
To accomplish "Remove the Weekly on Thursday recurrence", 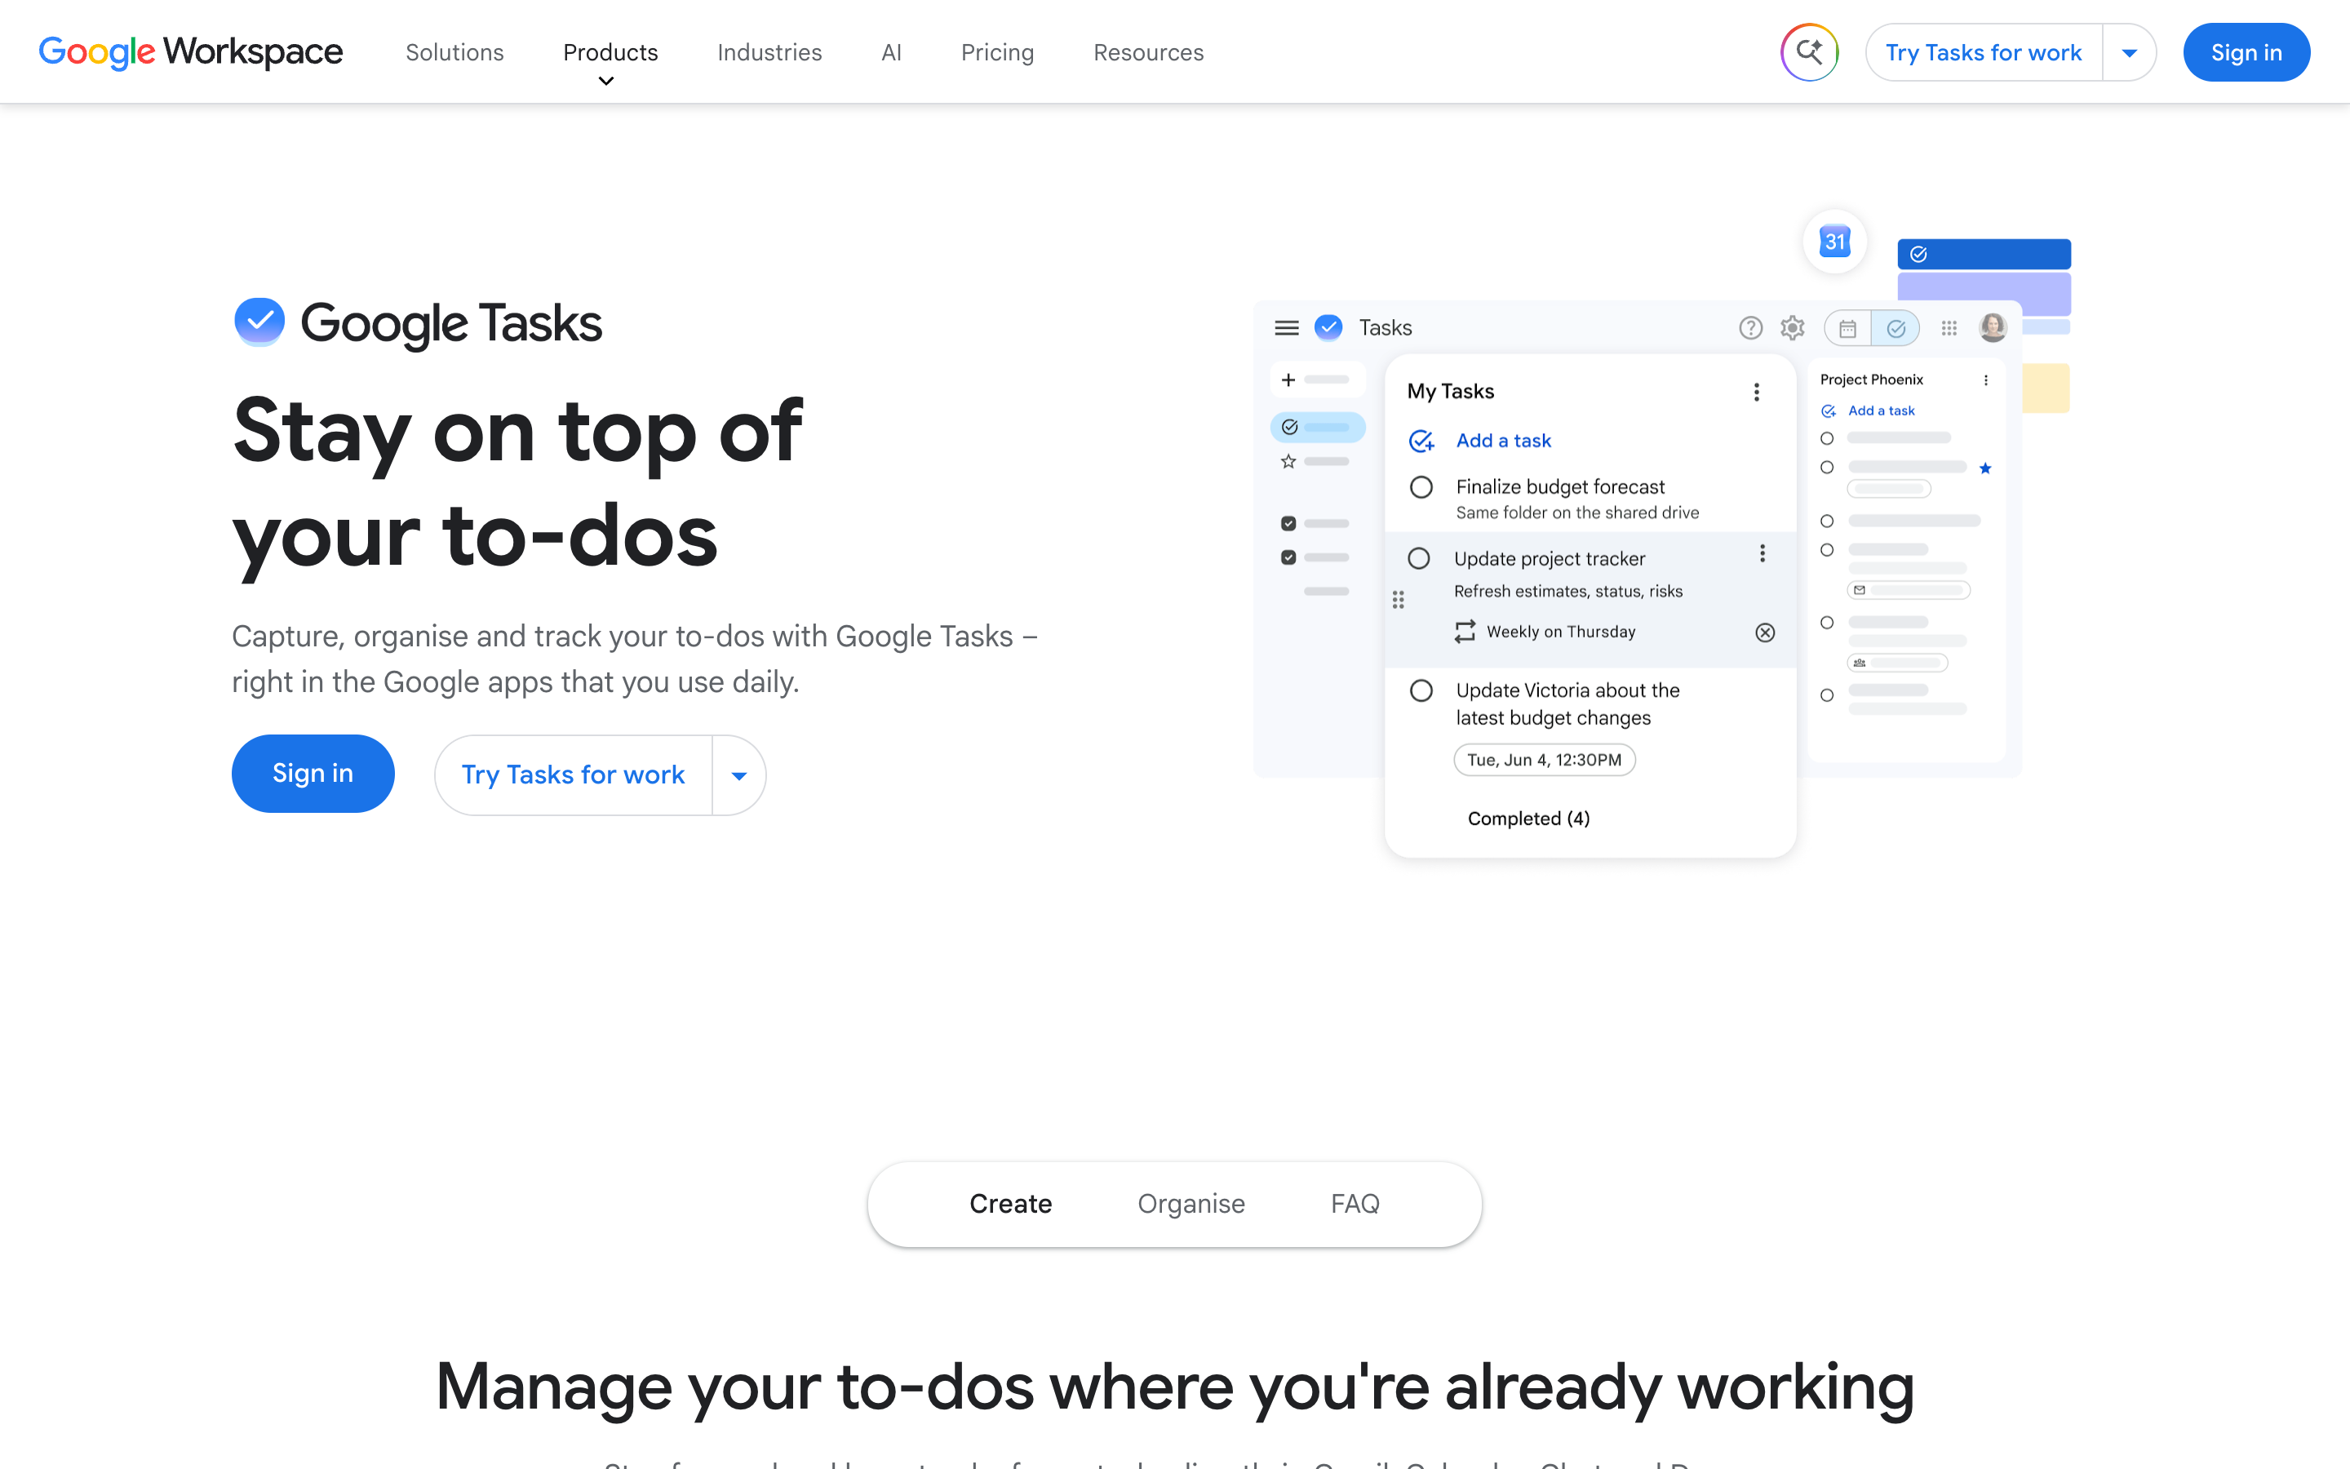I will coord(1766,632).
